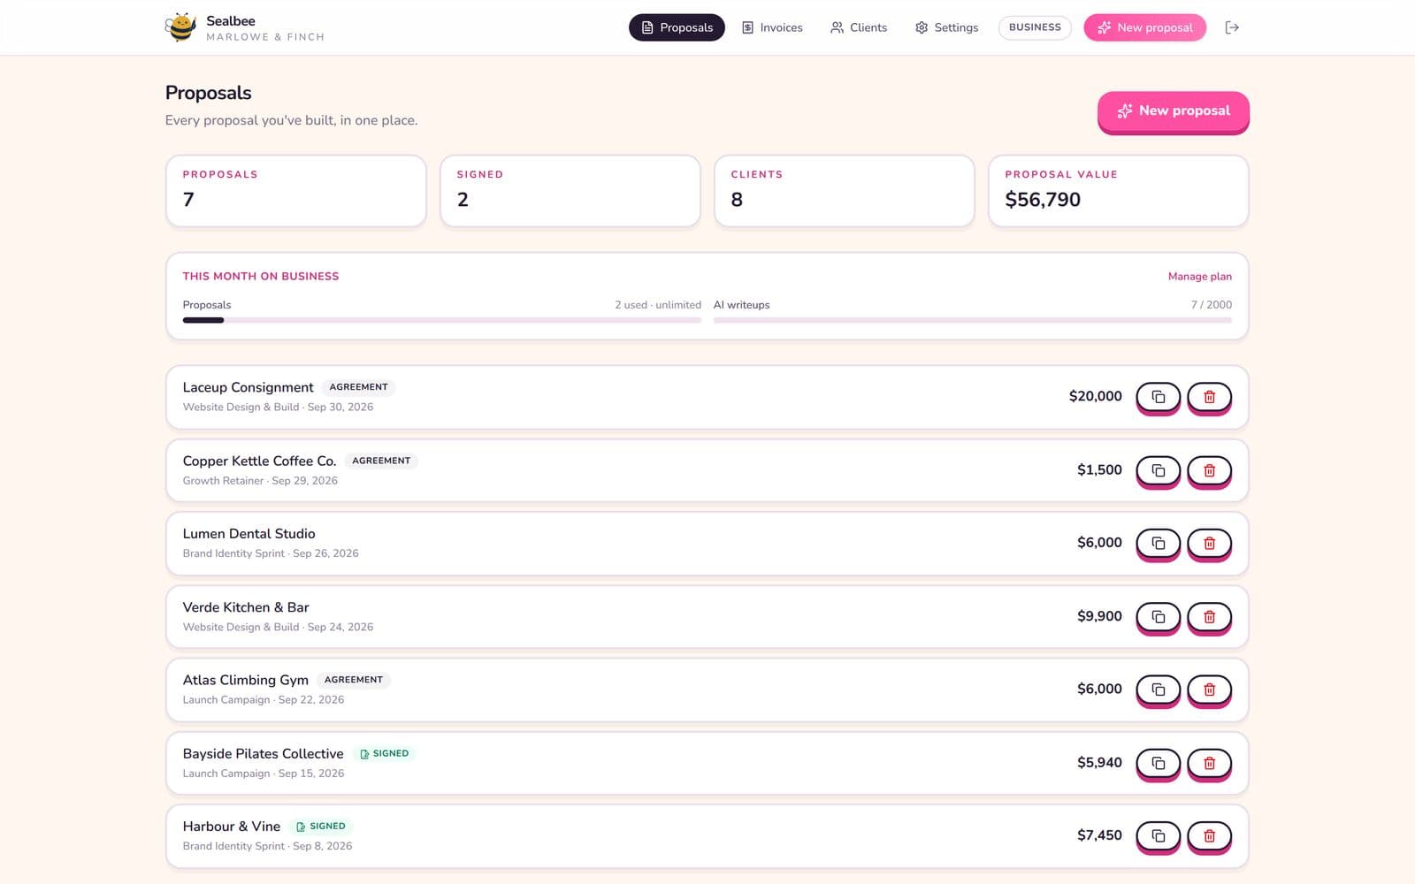Click the BUSINESS plan badge
This screenshot has height=884, width=1415.
tap(1035, 27)
